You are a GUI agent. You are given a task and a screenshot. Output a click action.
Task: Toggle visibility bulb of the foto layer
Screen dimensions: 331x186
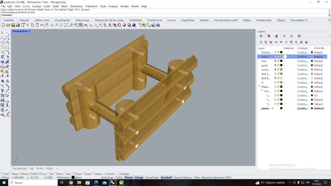(275, 61)
